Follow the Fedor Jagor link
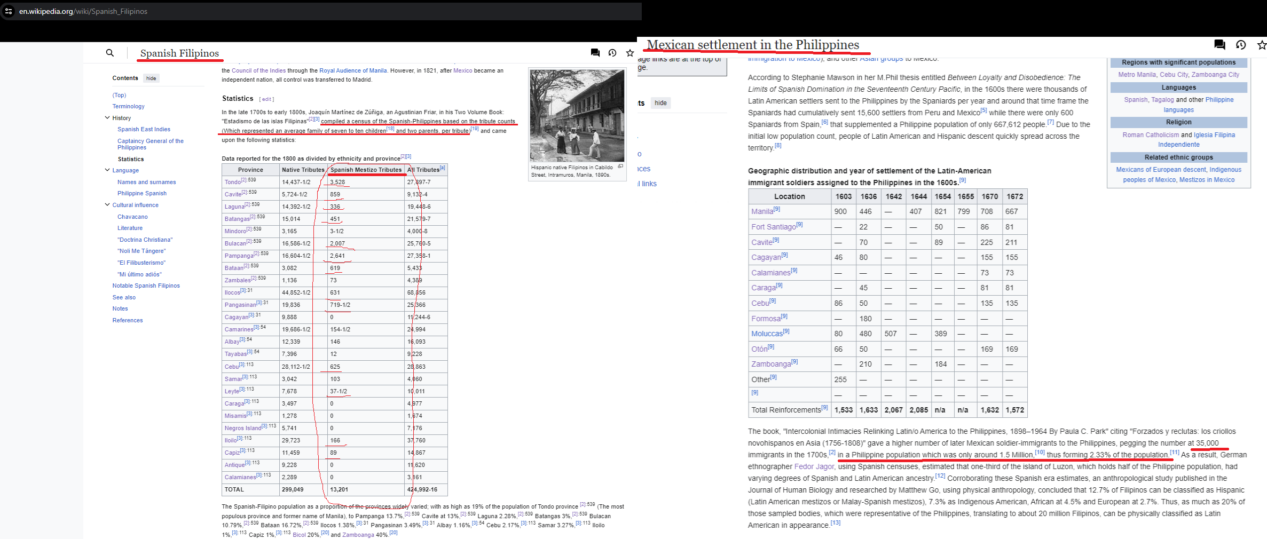1267x539 pixels. point(814,466)
